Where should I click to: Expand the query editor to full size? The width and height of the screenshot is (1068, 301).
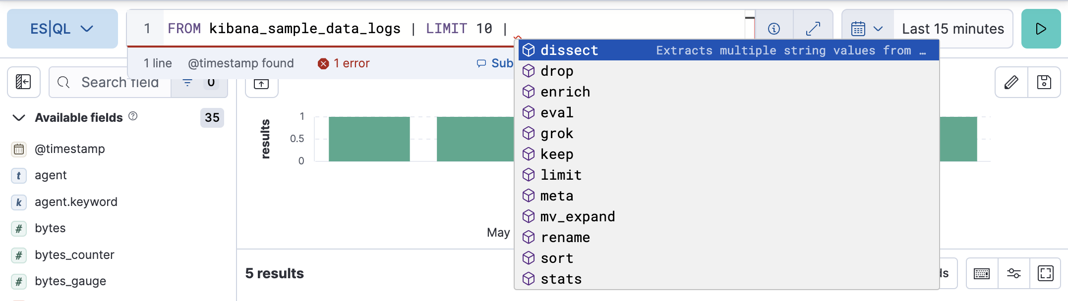pos(813,29)
